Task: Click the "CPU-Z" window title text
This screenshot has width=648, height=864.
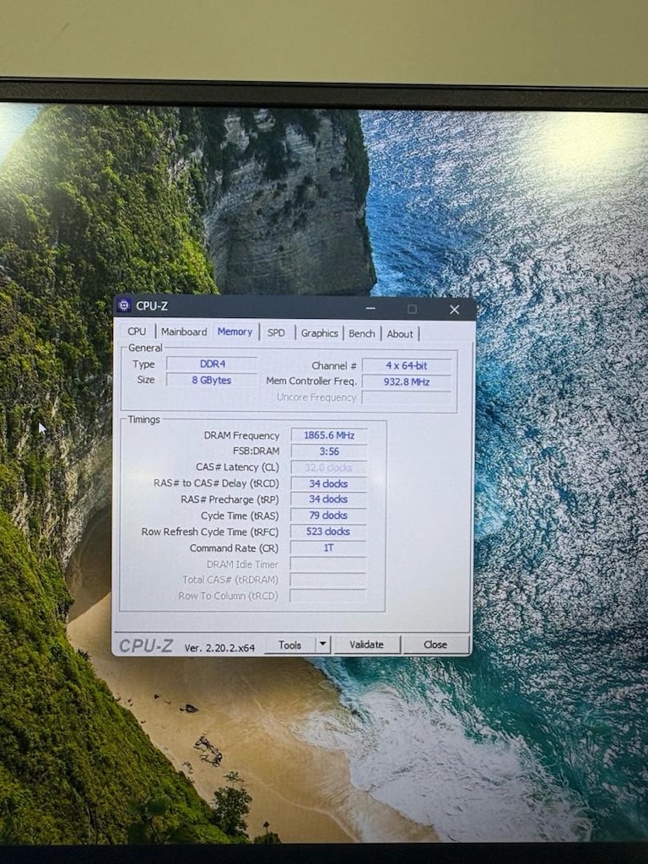Action: click(x=152, y=305)
